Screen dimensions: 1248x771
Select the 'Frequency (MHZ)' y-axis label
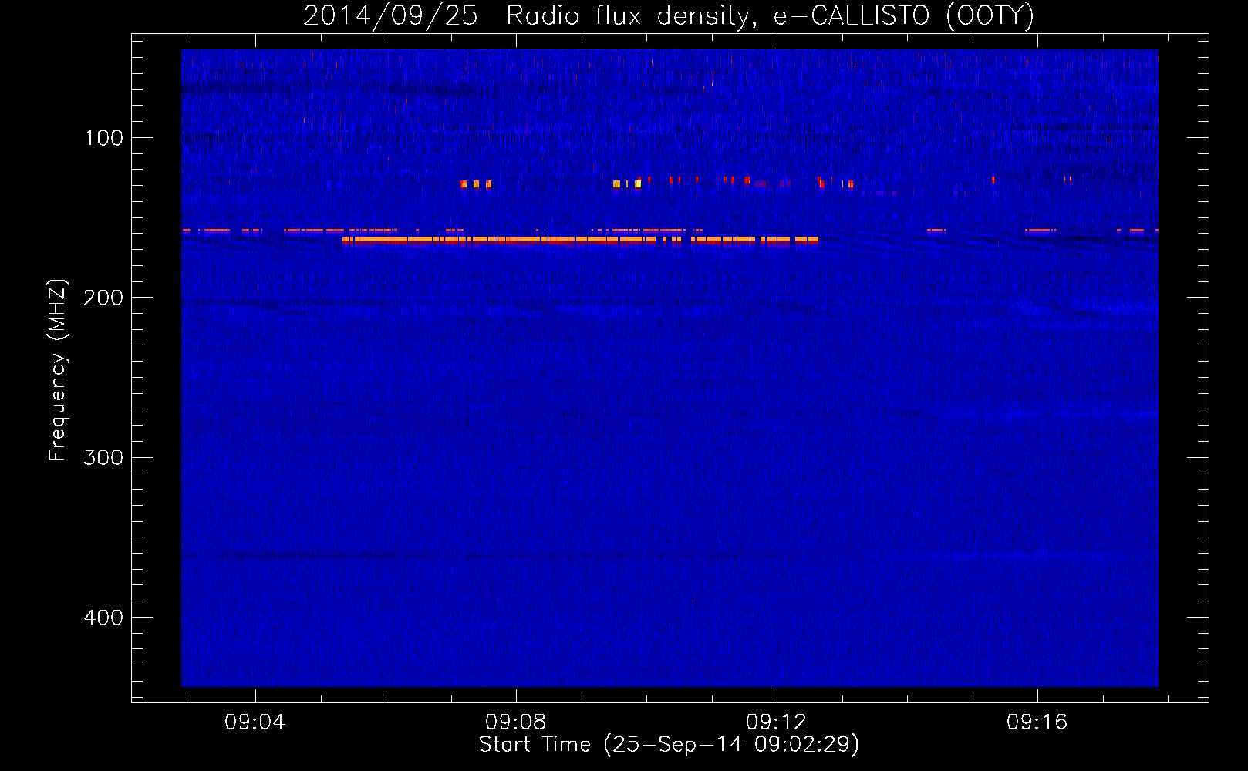[x=57, y=370]
